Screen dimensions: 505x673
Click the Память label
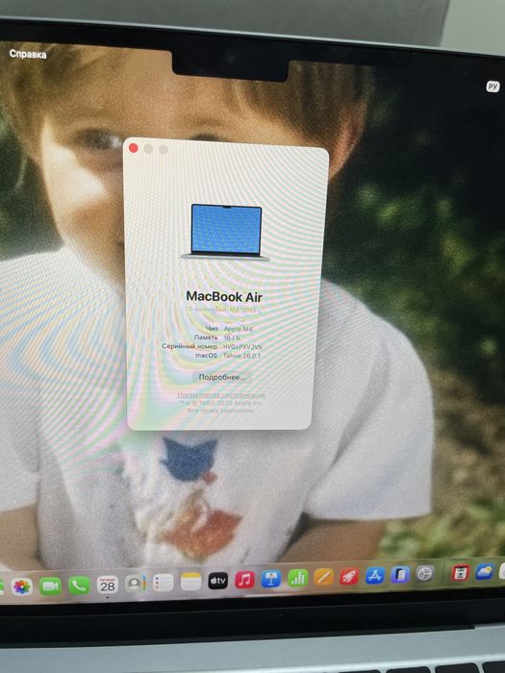click(206, 337)
